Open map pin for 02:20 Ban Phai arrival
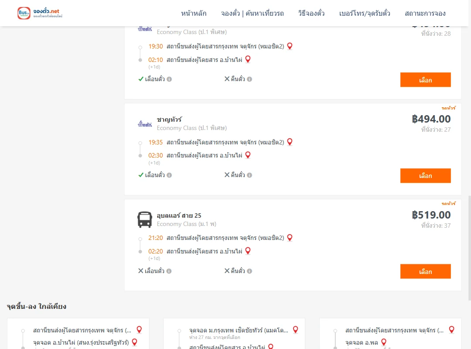This screenshot has width=471, height=349. coord(248,251)
